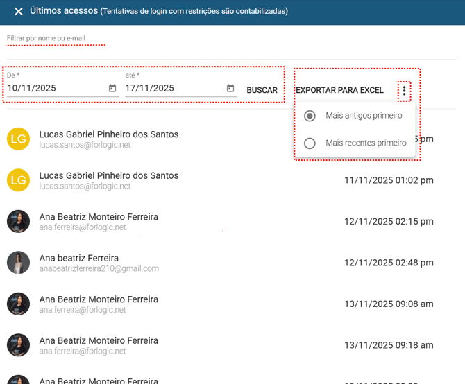Click the avatar for Ana beatriz Ferreira gmail
Screen dimensions: 465x384
(19, 263)
